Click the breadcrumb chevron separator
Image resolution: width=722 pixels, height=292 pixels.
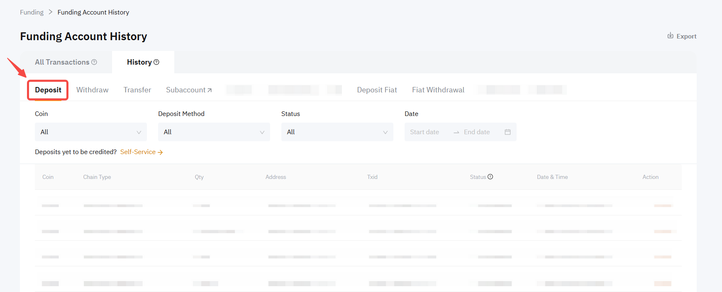(x=51, y=12)
